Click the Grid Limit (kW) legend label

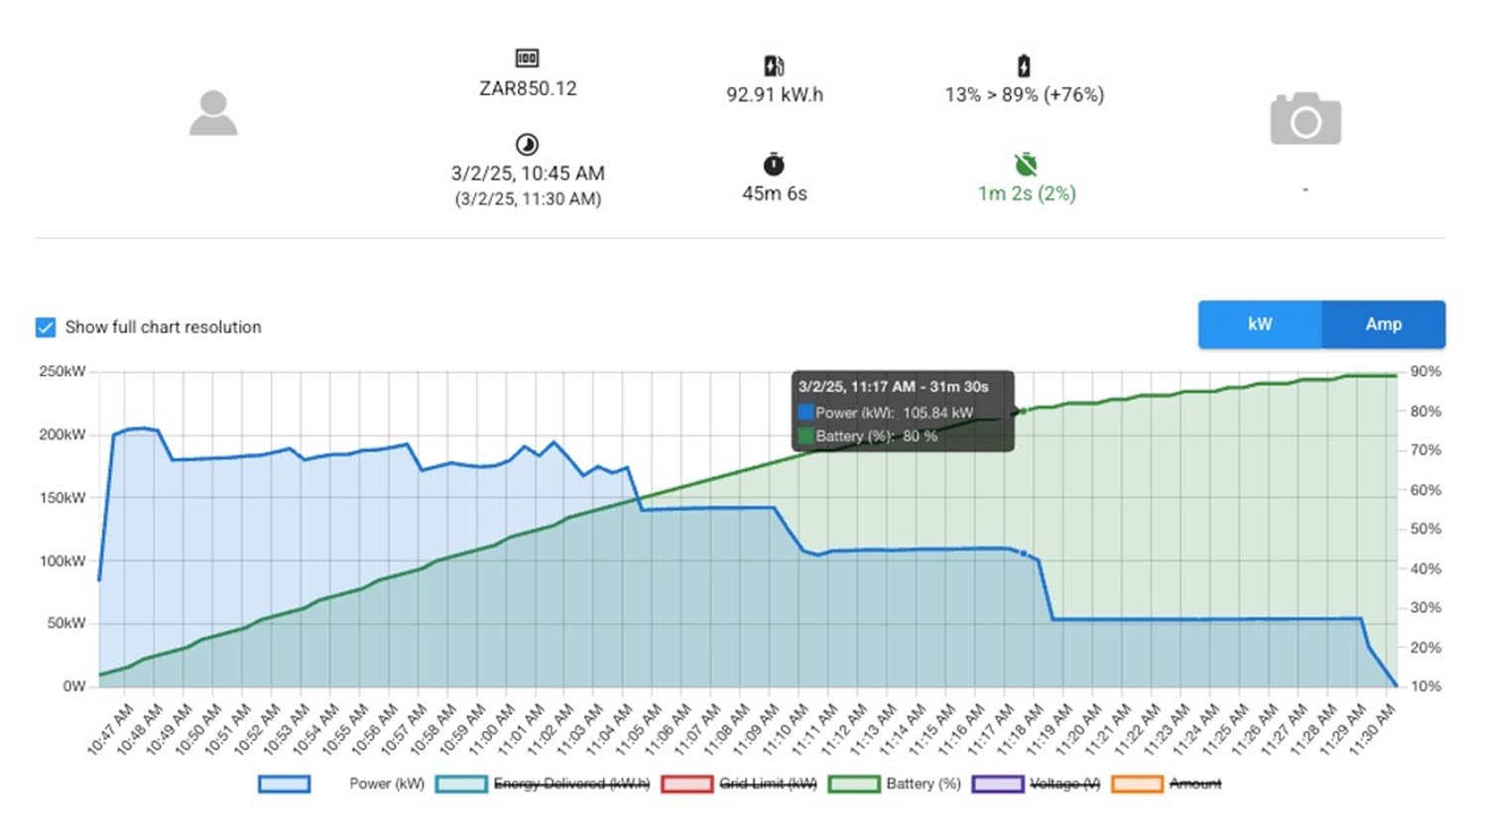point(768,783)
